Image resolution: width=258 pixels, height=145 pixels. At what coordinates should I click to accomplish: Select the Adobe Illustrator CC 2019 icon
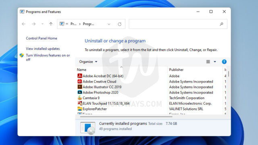tap(80, 87)
